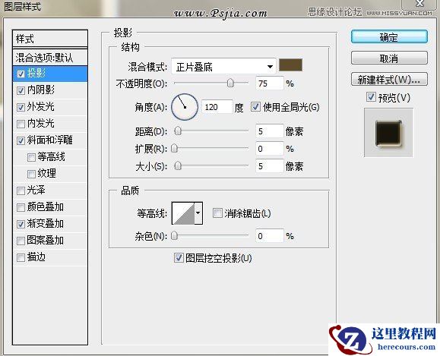Image resolution: width=440 pixels, height=356 pixels.
Task: Click the angle dial control
Action: tap(185, 107)
